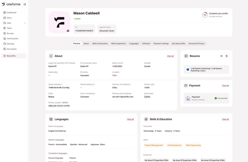
Task: Click phone number (086) 260-122121121978
Action: coord(59,106)
